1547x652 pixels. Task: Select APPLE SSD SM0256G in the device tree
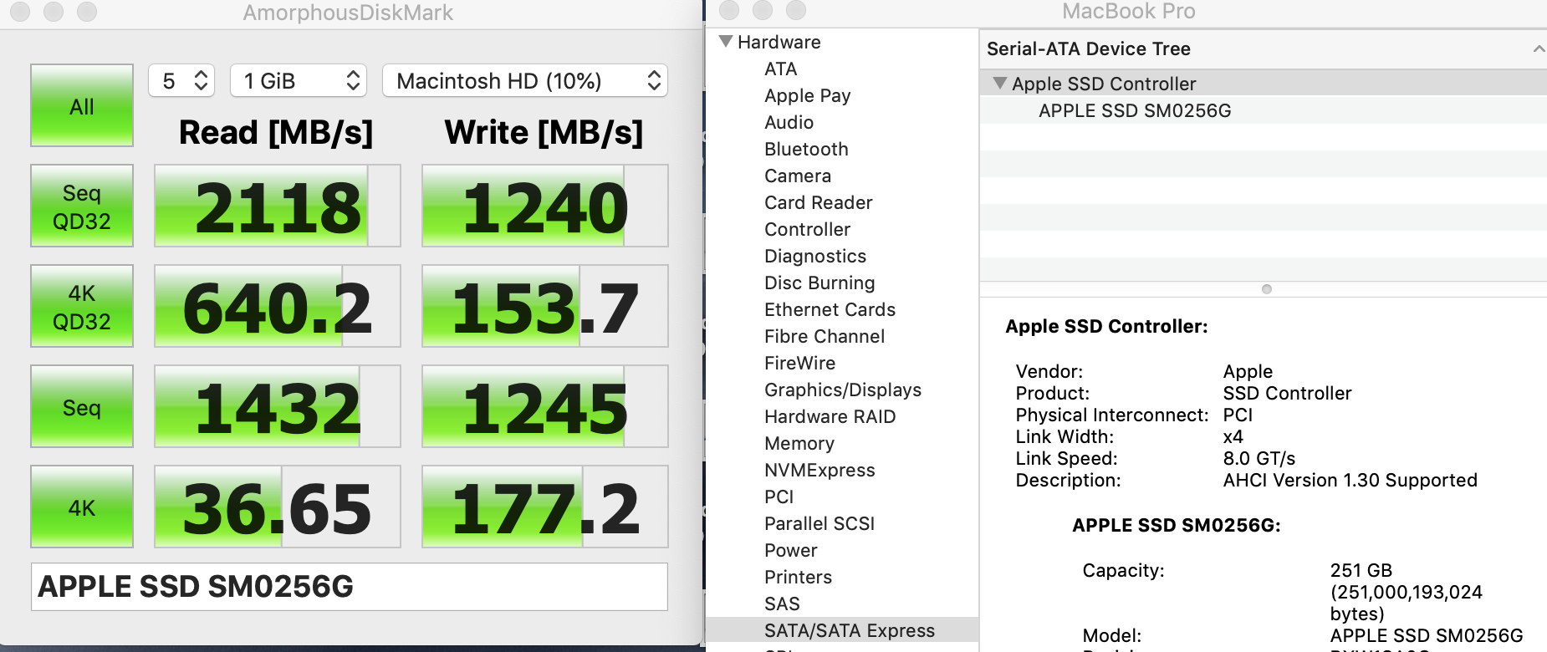click(x=1135, y=110)
